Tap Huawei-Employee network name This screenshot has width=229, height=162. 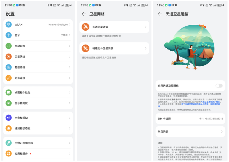(58, 25)
